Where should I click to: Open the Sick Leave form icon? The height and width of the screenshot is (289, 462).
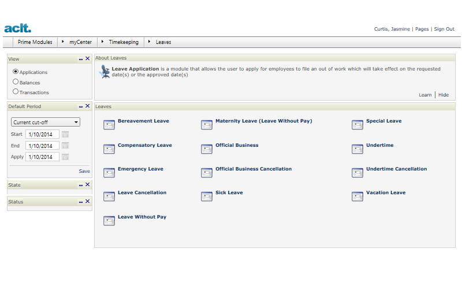tap(207, 197)
